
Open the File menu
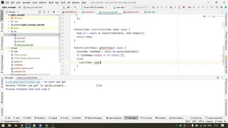click(x=7, y=2)
